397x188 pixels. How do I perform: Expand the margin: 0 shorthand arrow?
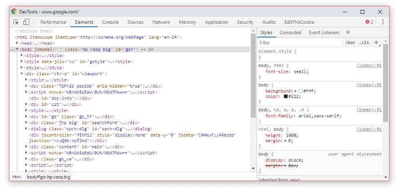coord(286,141)
